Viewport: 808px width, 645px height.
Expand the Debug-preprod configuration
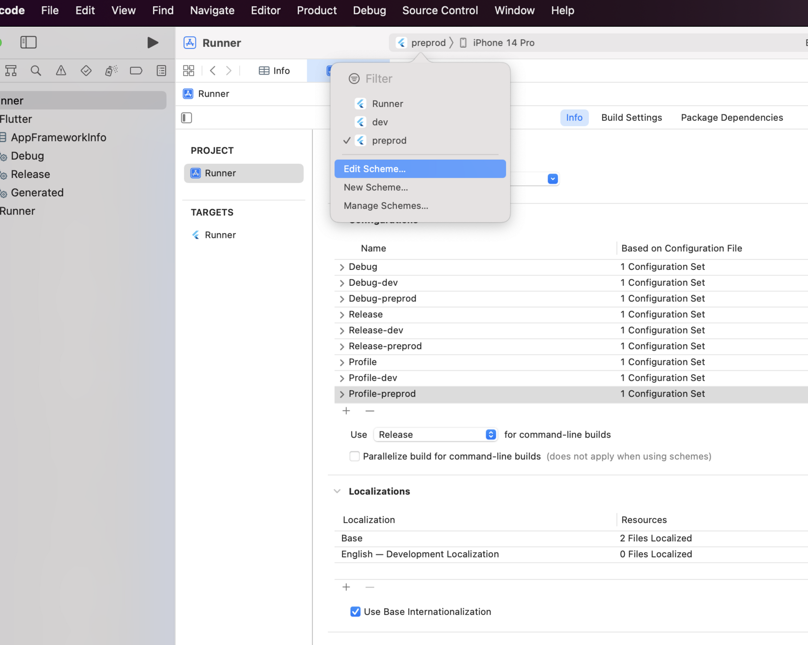(x=342, y=299)
